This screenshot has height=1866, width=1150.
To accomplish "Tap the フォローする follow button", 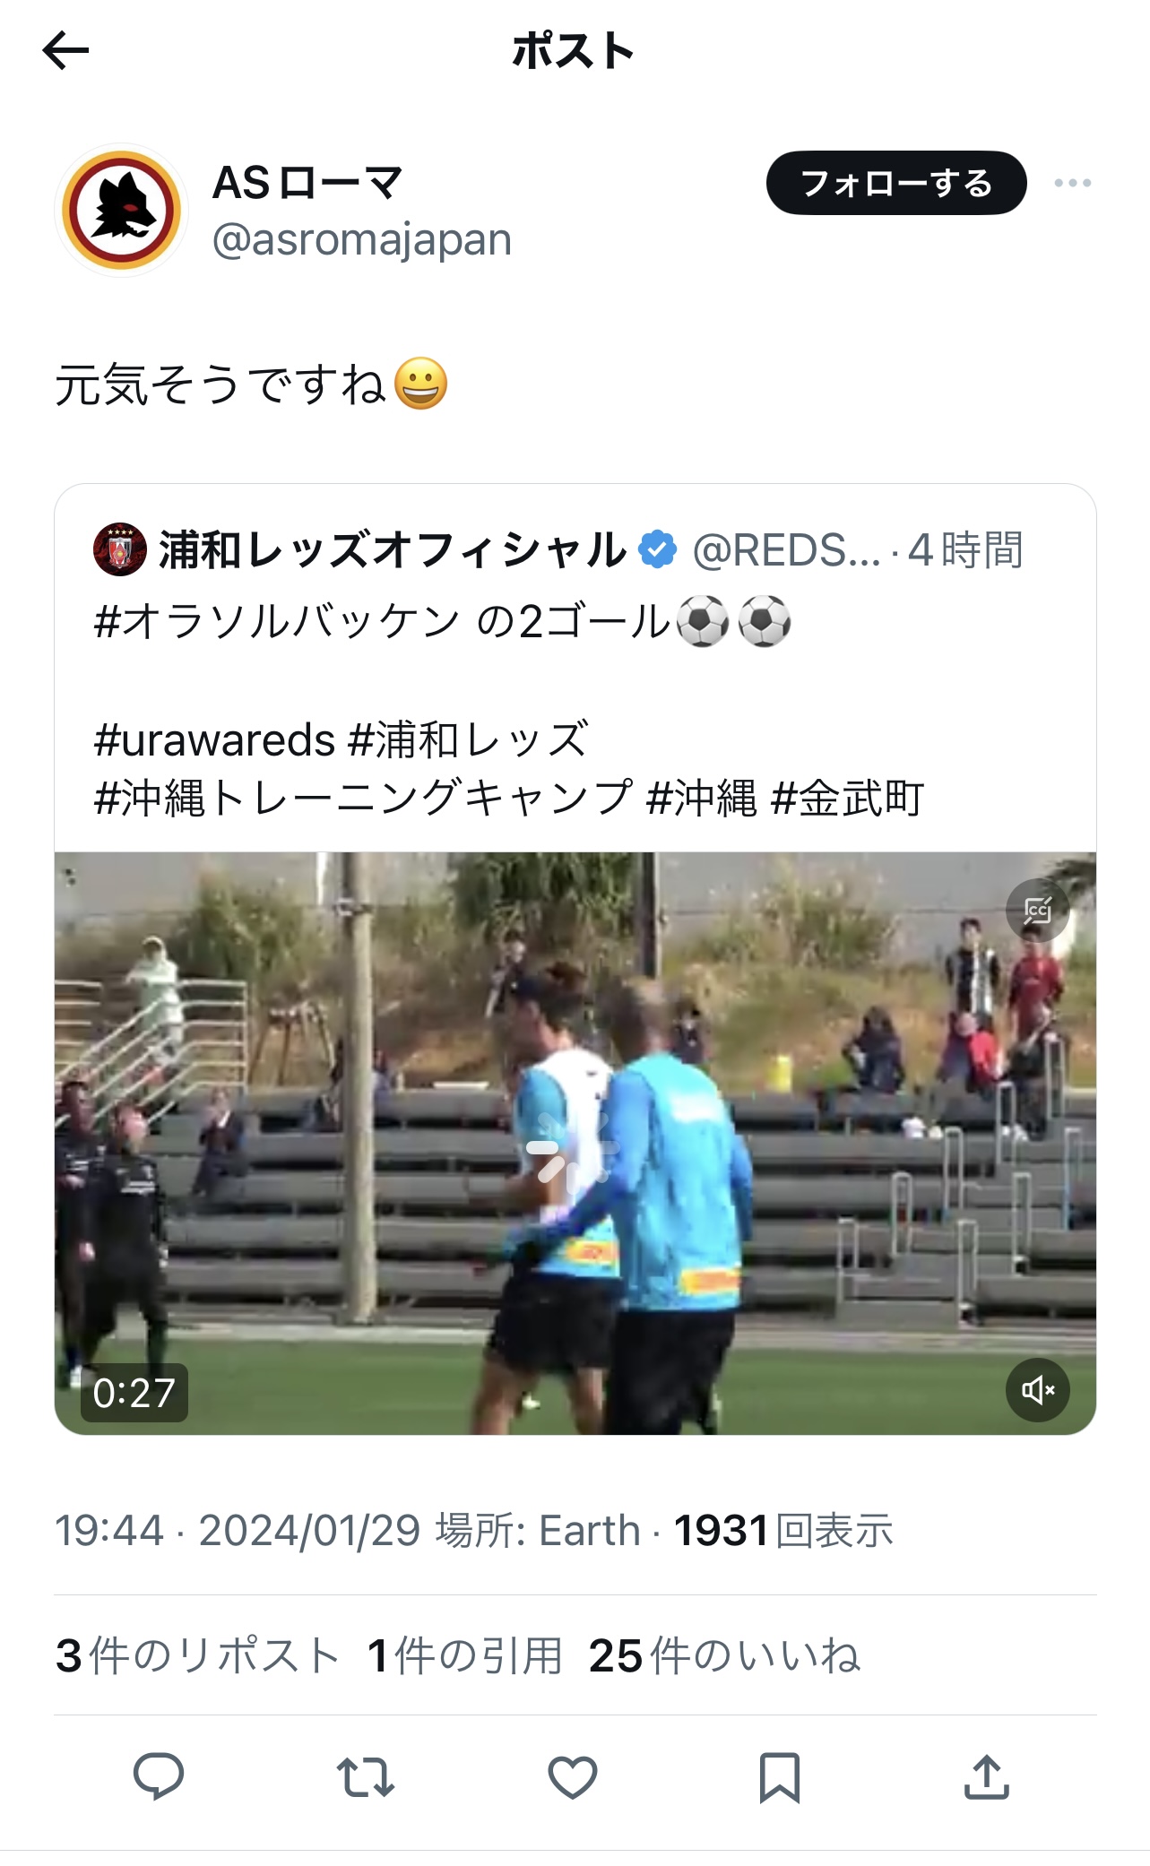I will pyautogui.click(x=896, y=183).
